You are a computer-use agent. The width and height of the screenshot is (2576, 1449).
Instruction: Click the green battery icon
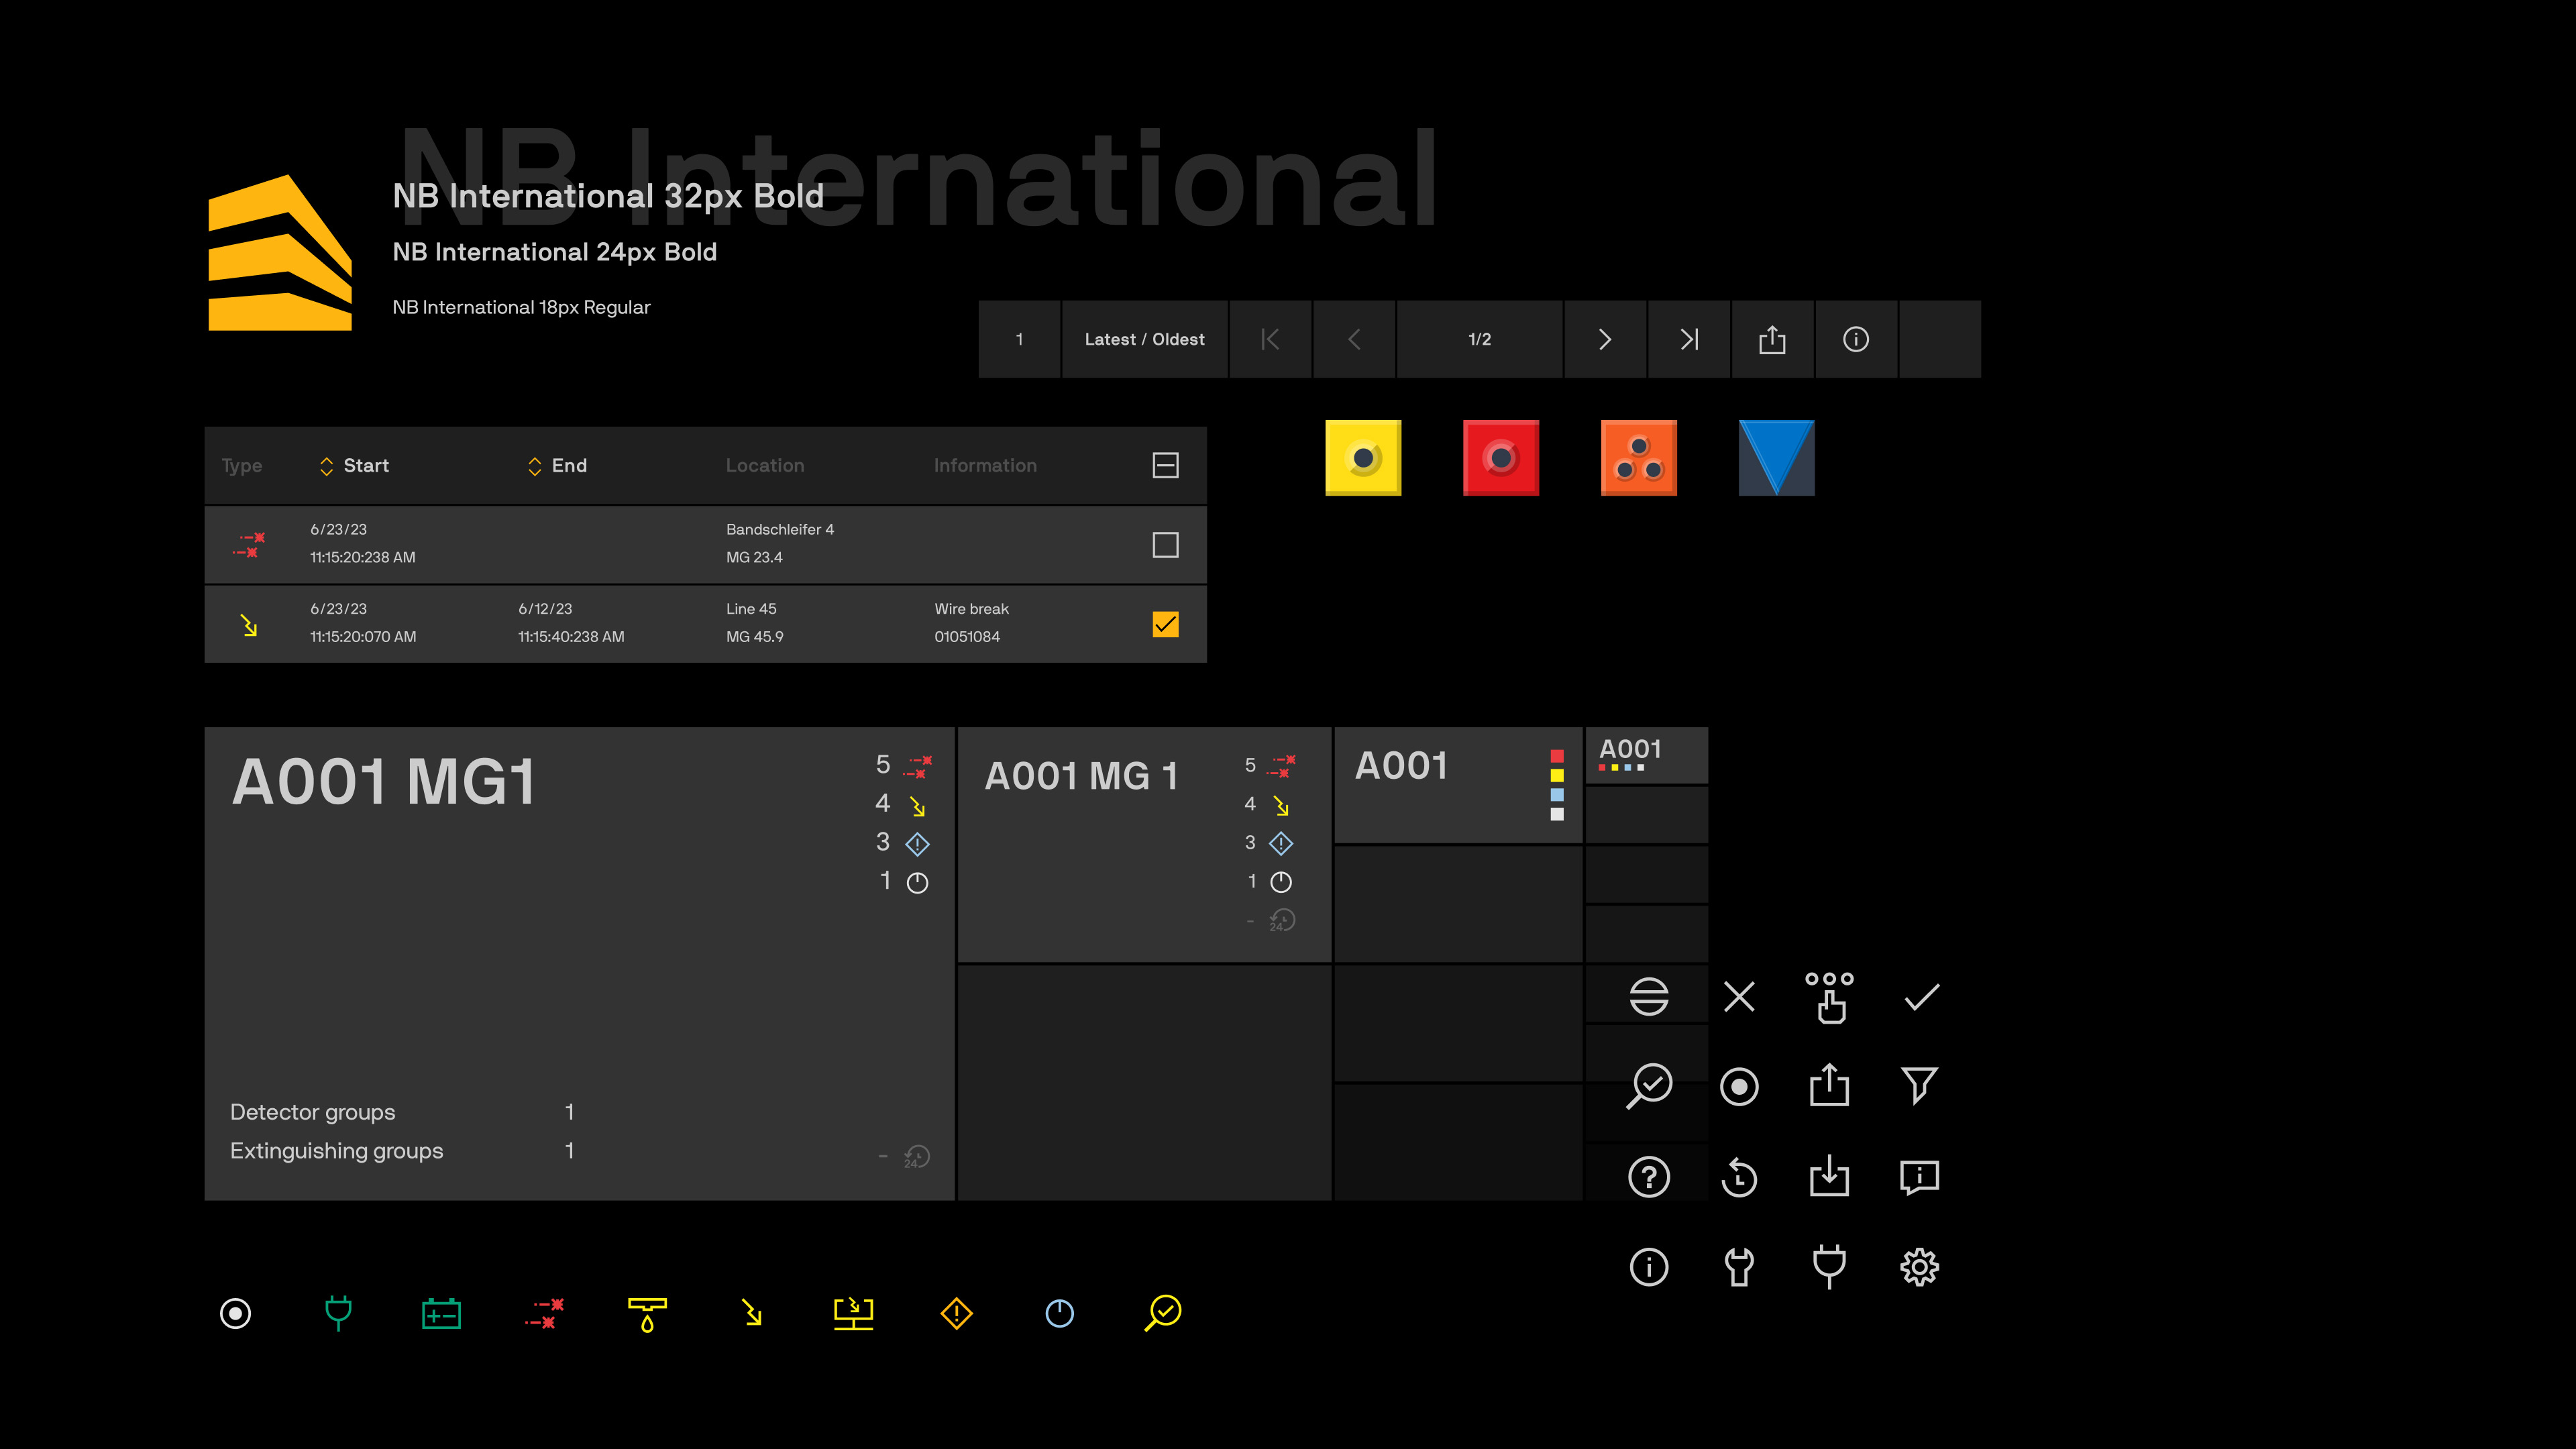pos(441,1313)
